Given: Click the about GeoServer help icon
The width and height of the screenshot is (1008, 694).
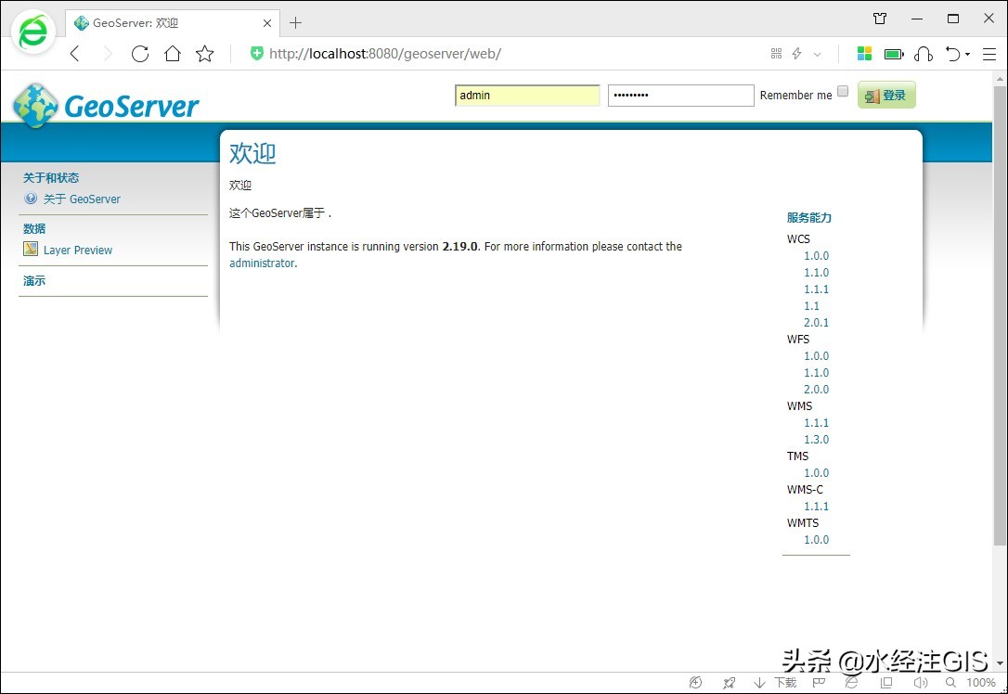Looking at the screenshot, I should [31, 199].
